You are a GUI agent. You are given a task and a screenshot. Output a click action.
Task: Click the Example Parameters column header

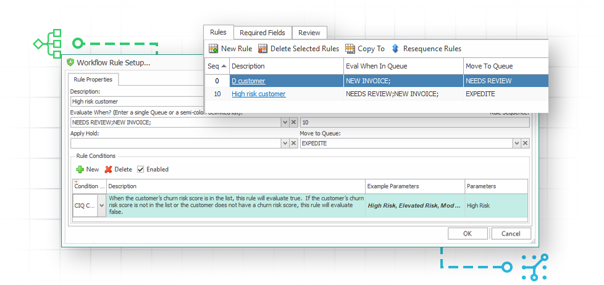pyautogui.click(x=415, y=186)
